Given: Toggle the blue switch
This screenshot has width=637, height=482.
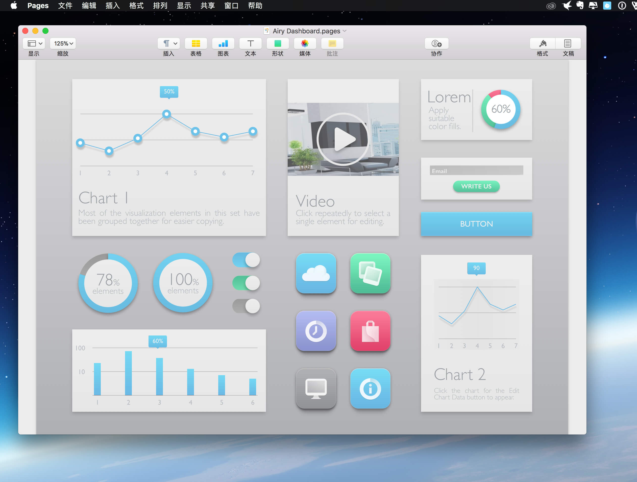Looking at the screenshot, I should (x=246, y=260).
